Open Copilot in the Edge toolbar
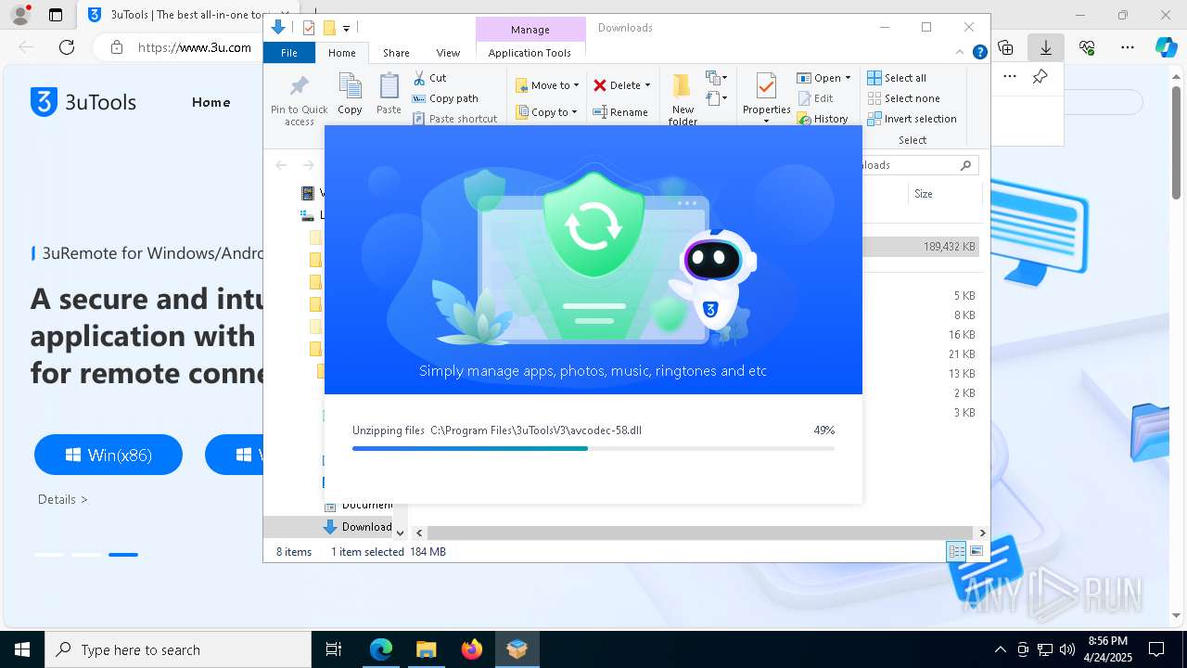Viewport: 1187px width, 668px height. pyautogui.click(x=1167, y=47)
